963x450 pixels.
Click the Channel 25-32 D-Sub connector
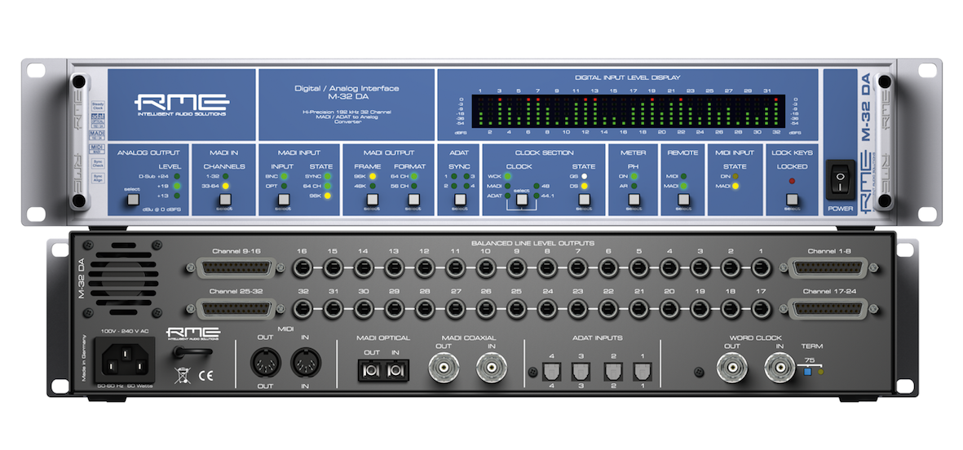pyautogui.click(x=235, y=309)
